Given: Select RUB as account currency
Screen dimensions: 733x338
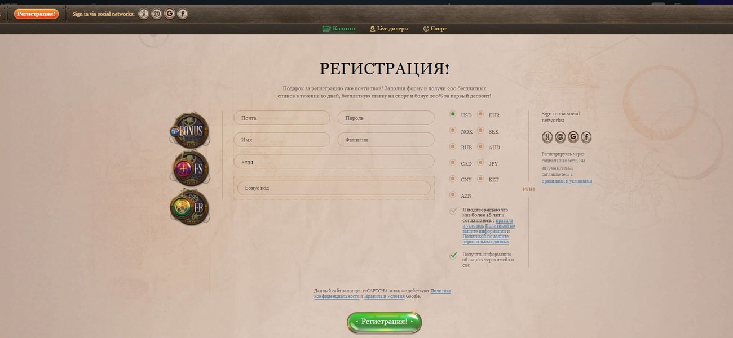Looking at the screenshot, I should point(453,147).
